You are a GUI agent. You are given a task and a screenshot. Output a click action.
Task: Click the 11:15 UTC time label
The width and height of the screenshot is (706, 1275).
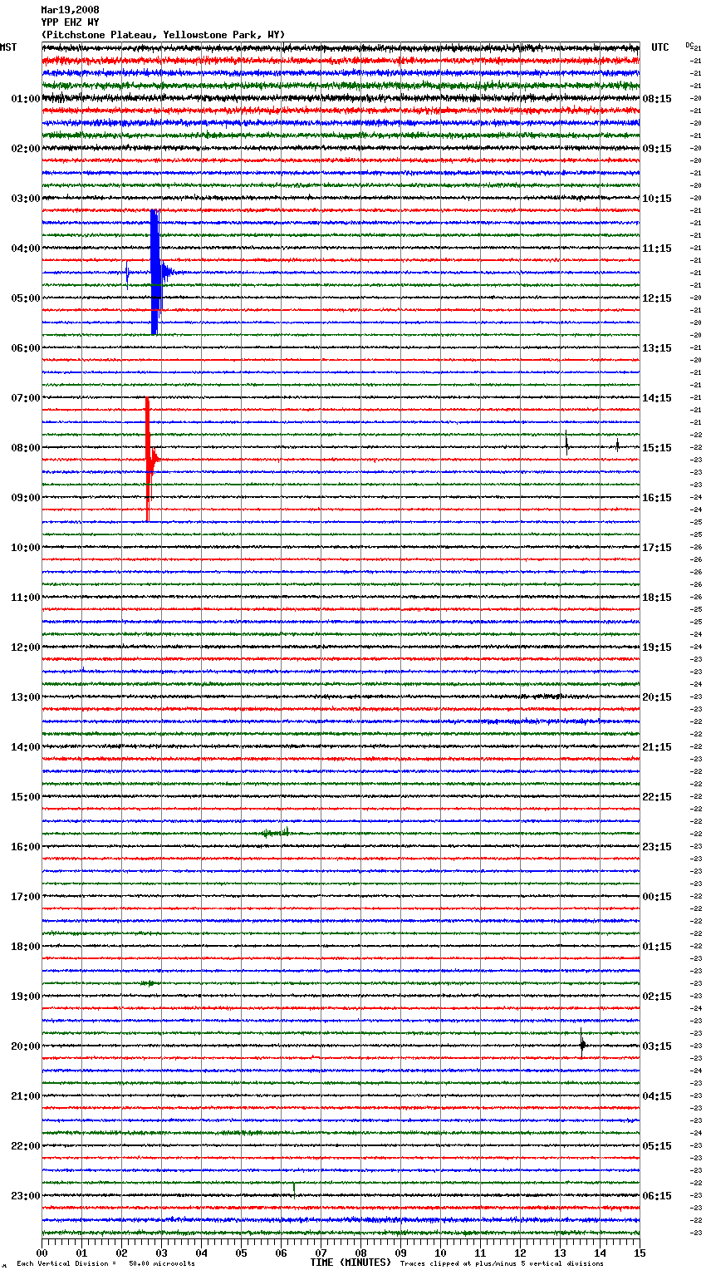click(x=657, y=249)
